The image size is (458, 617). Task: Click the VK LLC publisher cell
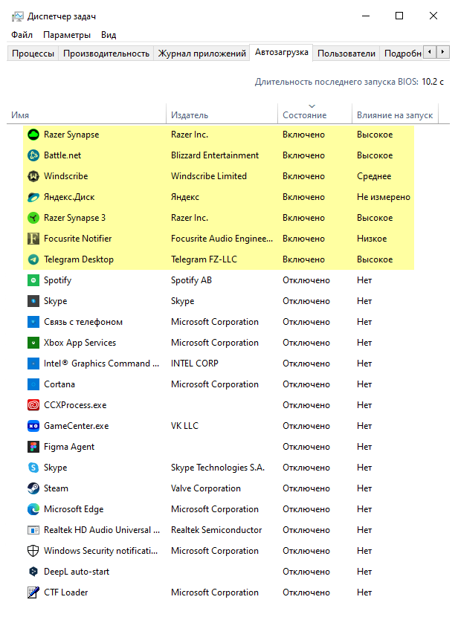(x=184, y=426)
